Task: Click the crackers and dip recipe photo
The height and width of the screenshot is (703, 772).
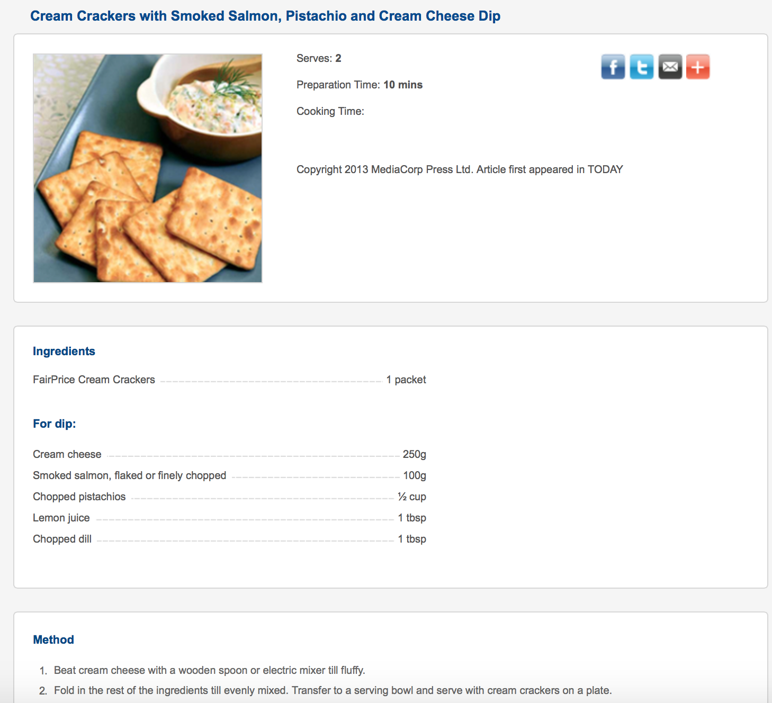Action: pyautogui.click(x=148, y=168)
